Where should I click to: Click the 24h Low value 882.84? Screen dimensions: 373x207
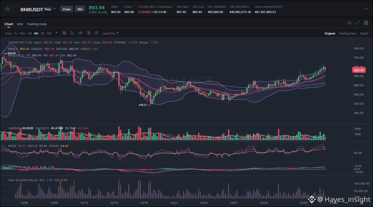197,12
